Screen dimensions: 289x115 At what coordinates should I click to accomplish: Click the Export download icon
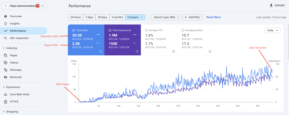271,5
